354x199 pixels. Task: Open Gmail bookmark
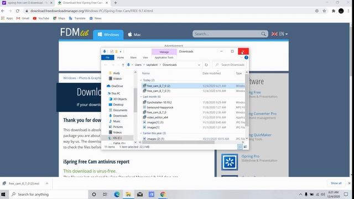click(23, 18)
